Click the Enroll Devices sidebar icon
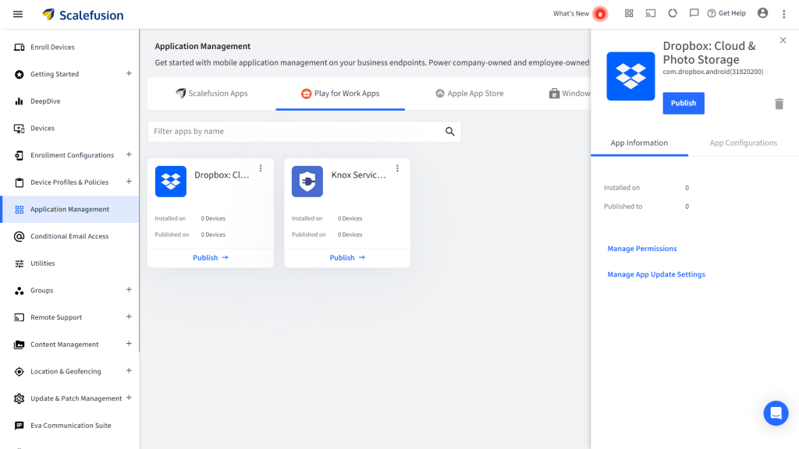 tap(20, 48)
